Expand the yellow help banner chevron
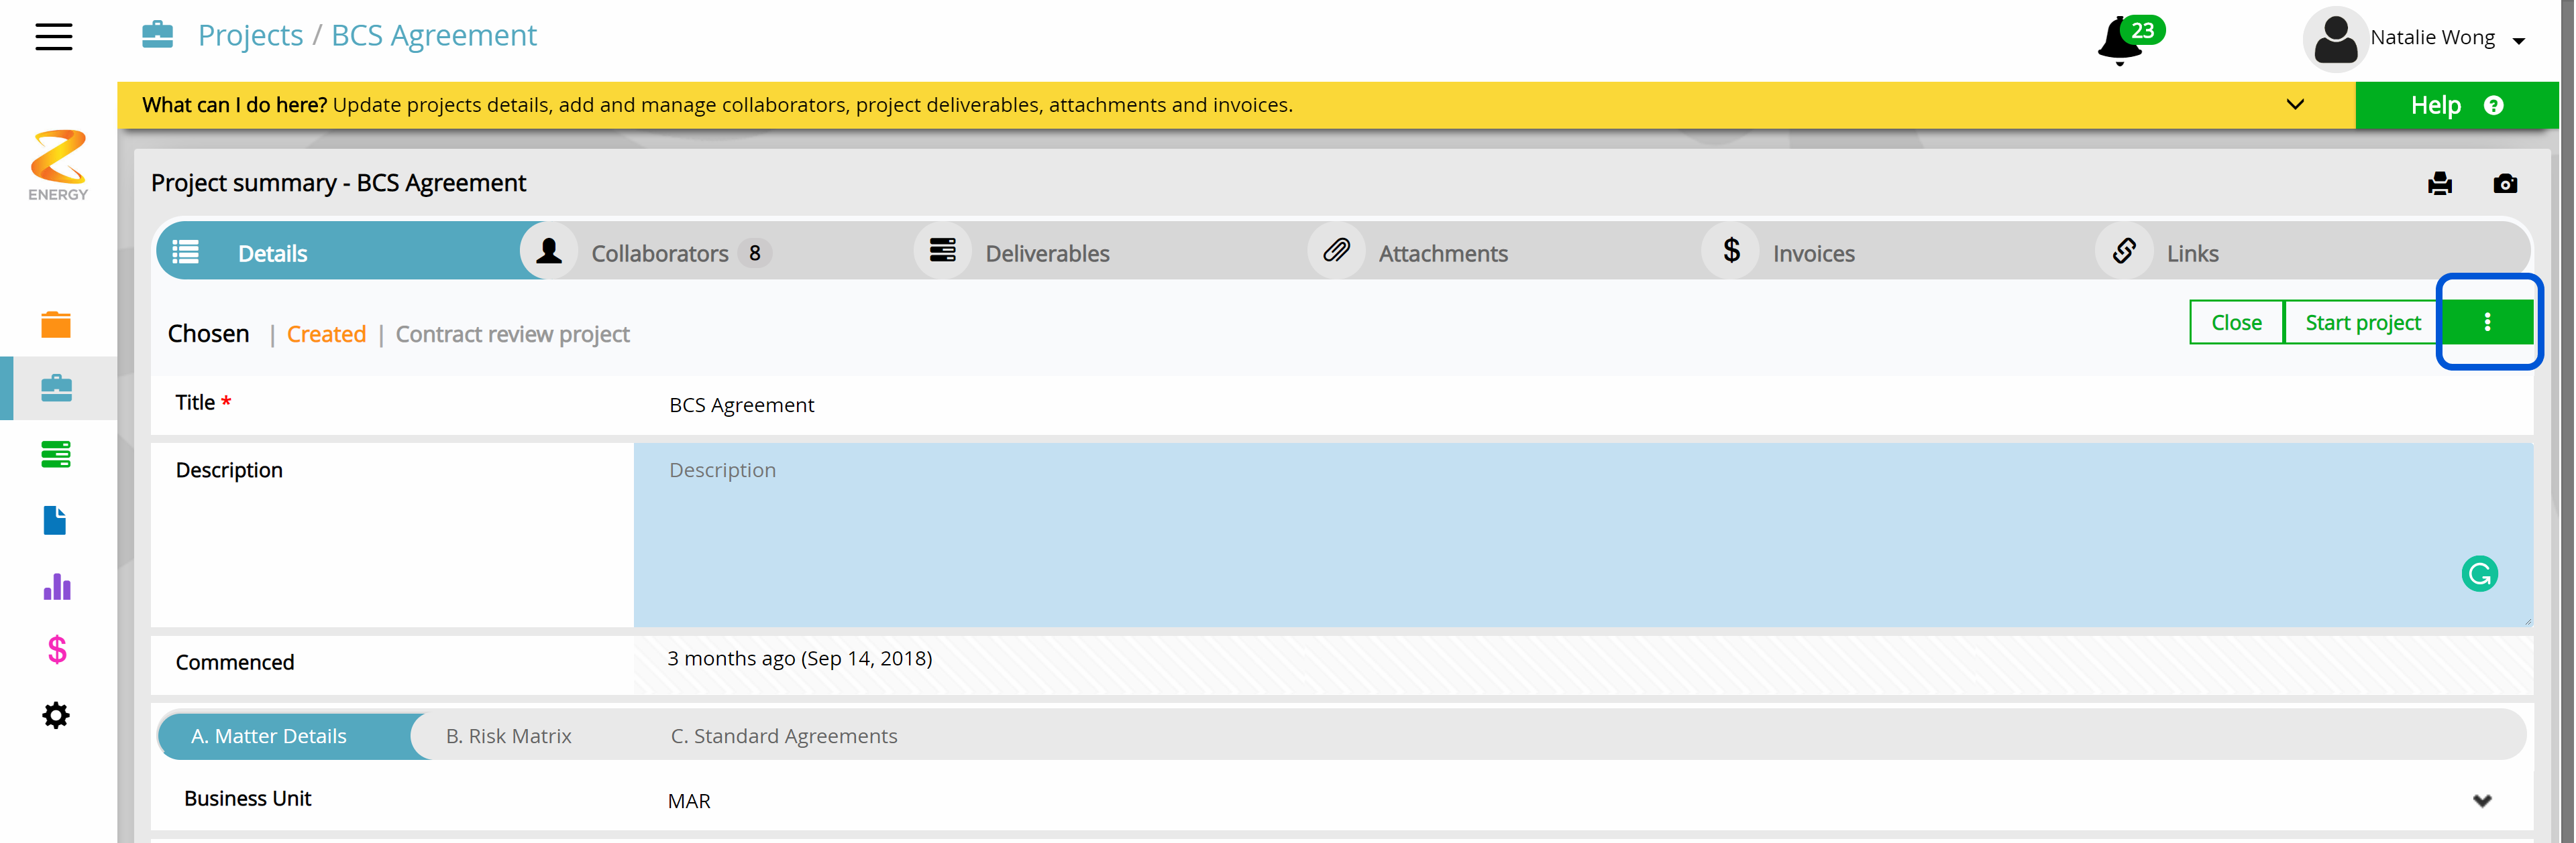2576x843 pixels. 2295,105
